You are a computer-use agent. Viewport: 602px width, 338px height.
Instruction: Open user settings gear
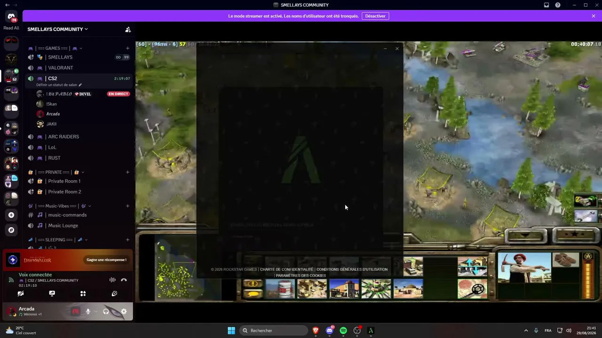124,311
